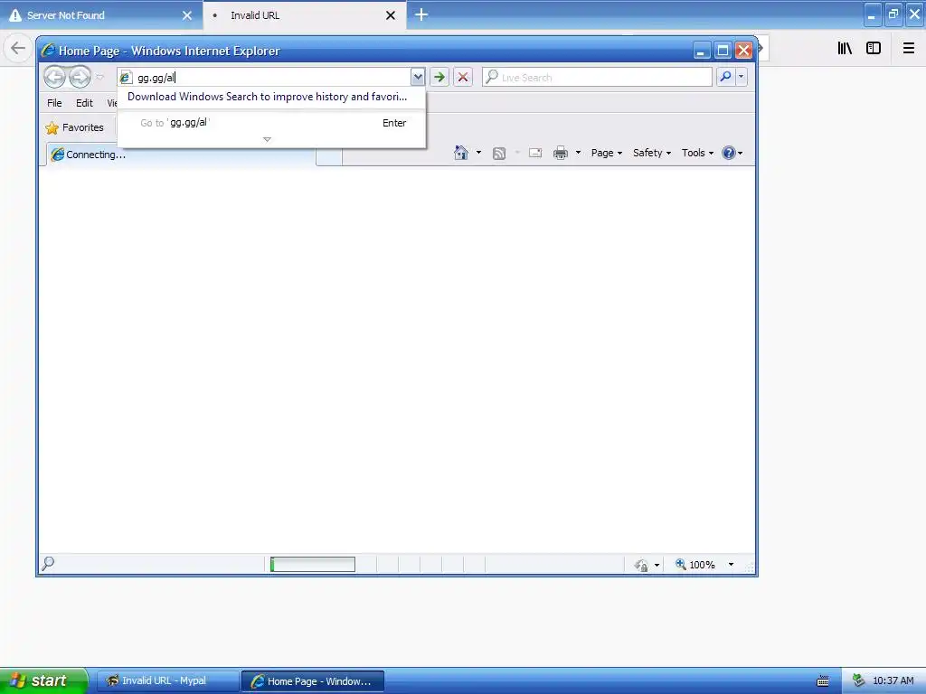Viewport: 926px width, 694px height.
Task: Click on-screen keyboard tray icon
Action: tap(823, 681)
